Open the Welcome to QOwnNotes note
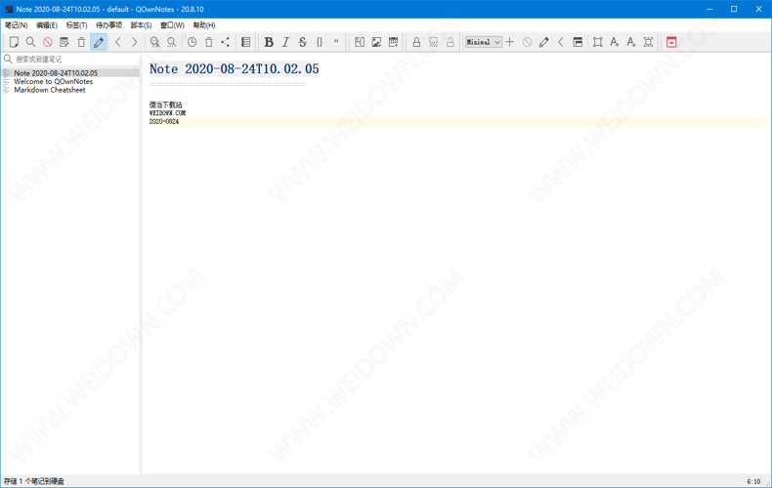772x488 pixels. tap(53, 81)
